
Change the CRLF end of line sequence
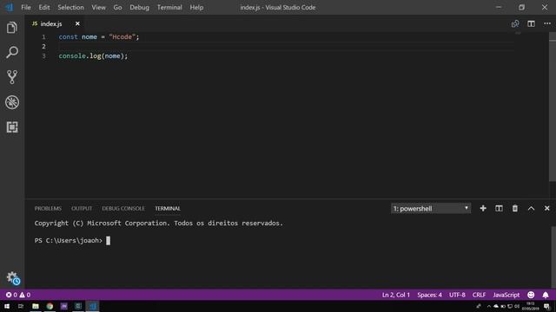click(479, 295)
